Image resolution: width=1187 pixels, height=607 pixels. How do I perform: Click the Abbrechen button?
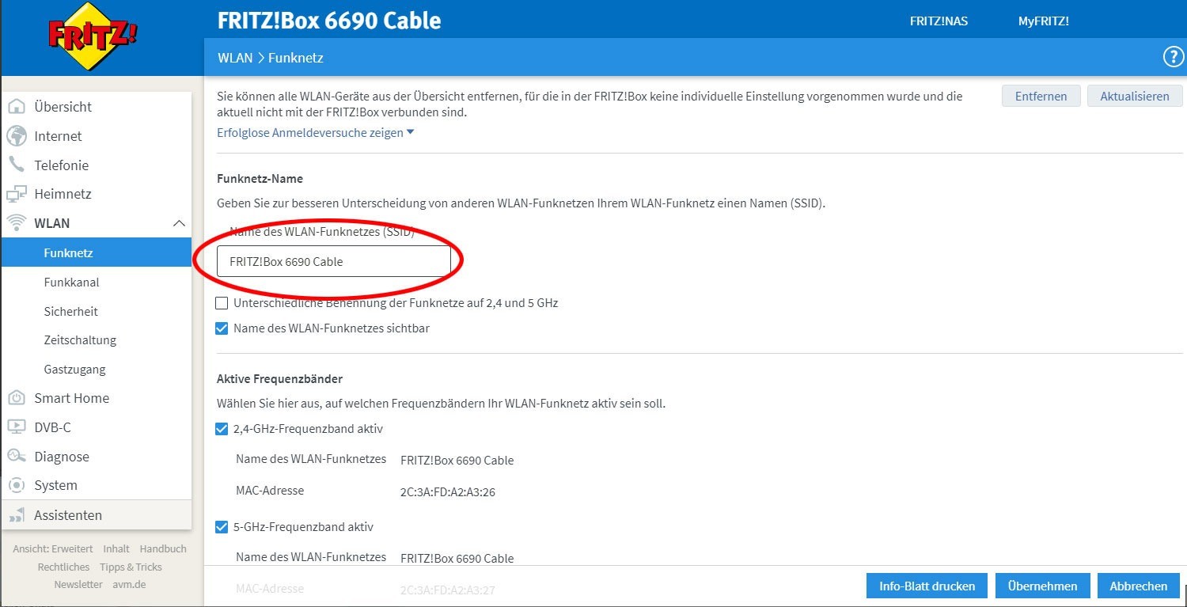coord(1139,586)
